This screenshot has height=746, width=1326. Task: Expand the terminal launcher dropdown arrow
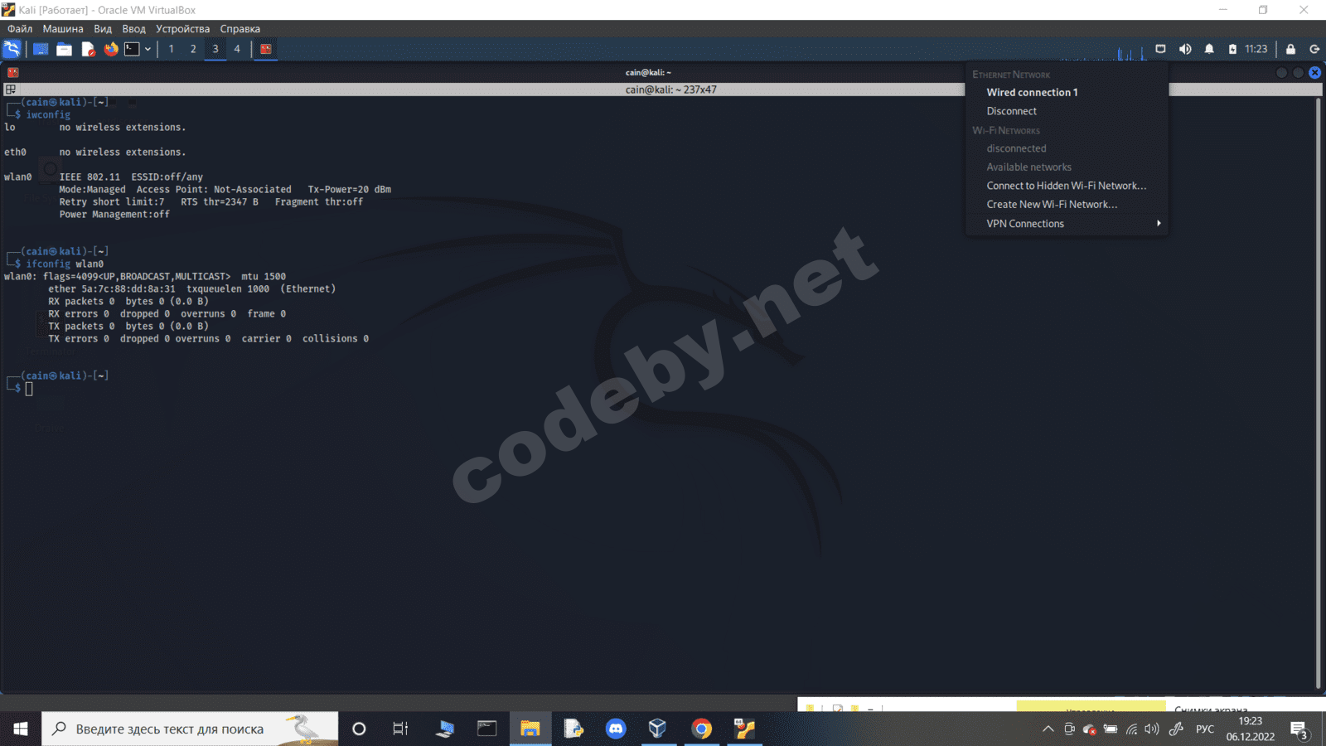click(x=148, y=49)
